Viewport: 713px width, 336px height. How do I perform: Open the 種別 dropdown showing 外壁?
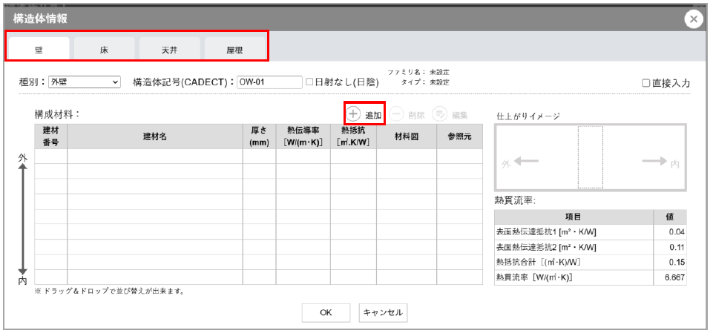(84, 82)
